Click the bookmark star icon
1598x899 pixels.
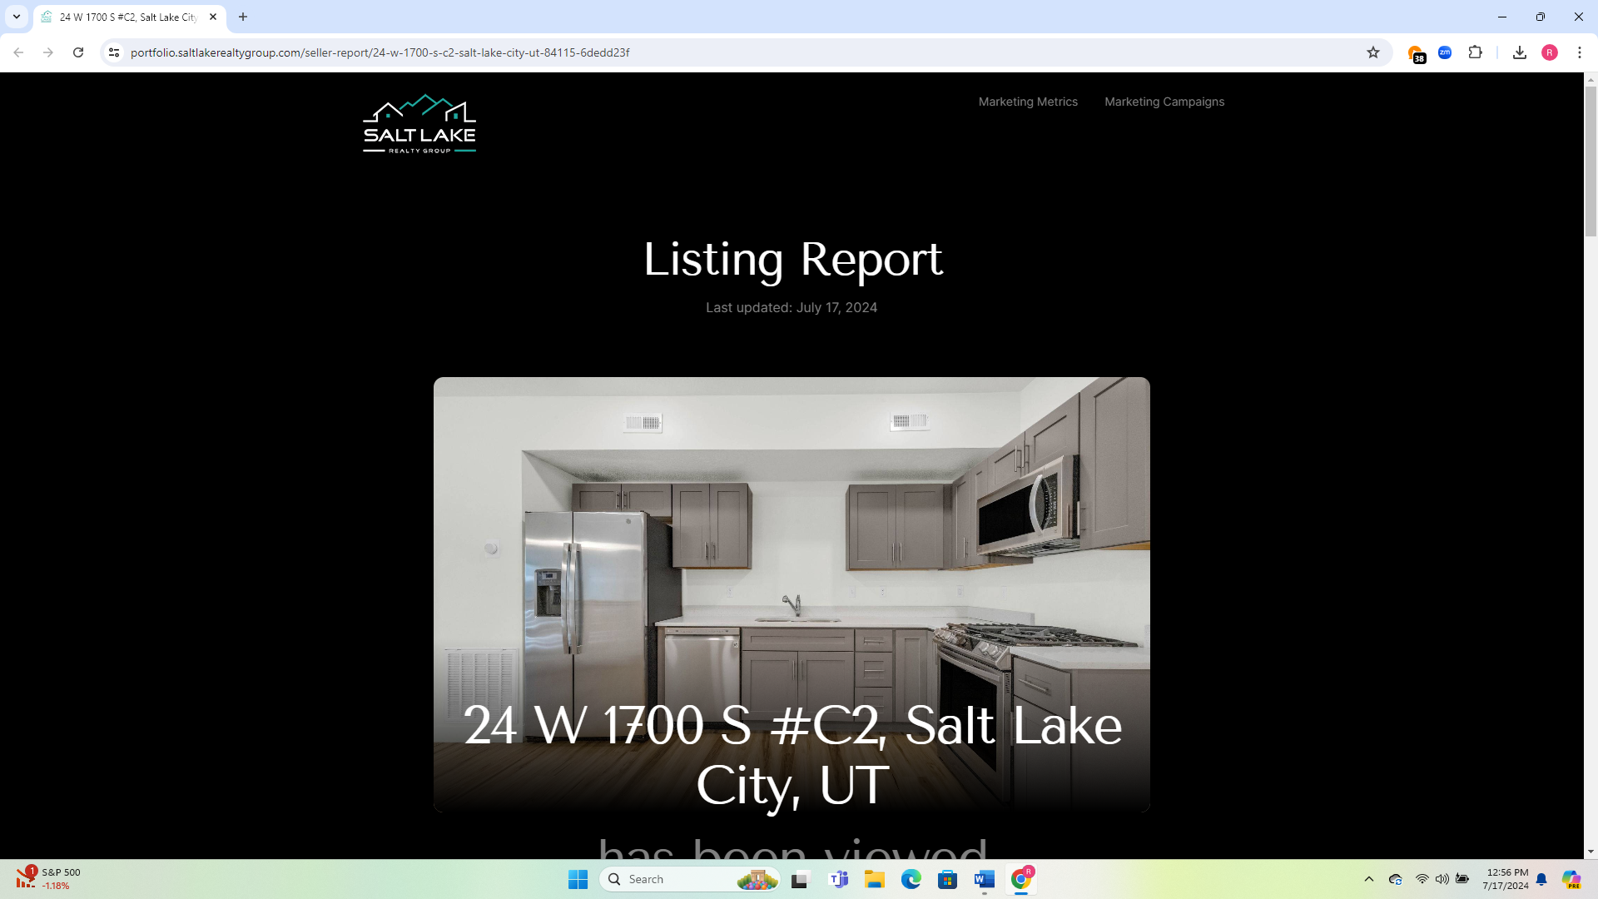(x=1374, y=52)
